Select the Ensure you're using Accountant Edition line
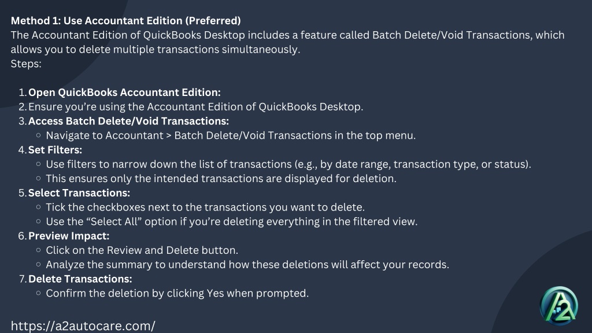The height and width of the screenshot is (333, 592). [x=195, y=107]
